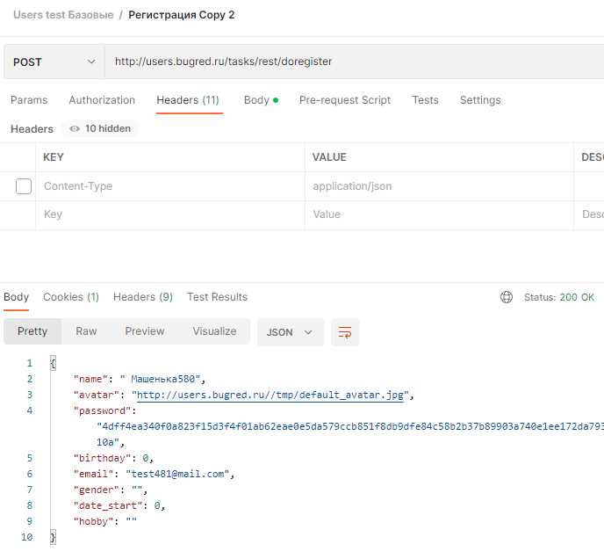Open the default_avatar.jpg link in response
The image size is (604, 559).
(270, 395)
